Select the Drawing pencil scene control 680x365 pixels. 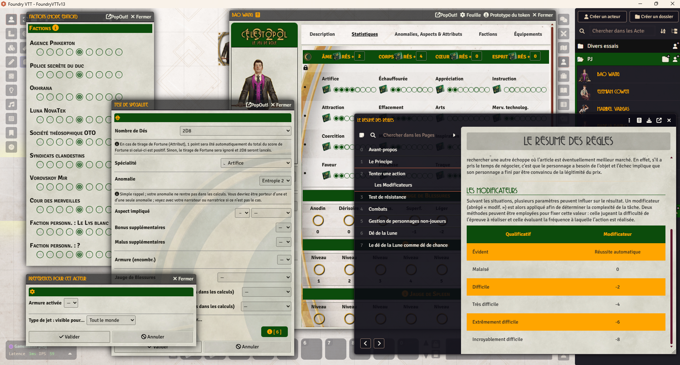pos(11,62)
